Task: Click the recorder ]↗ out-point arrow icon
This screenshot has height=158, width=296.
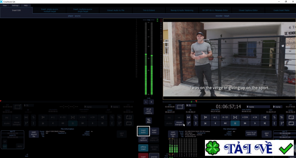Action: pyautogui.click(x=189, y=123)
